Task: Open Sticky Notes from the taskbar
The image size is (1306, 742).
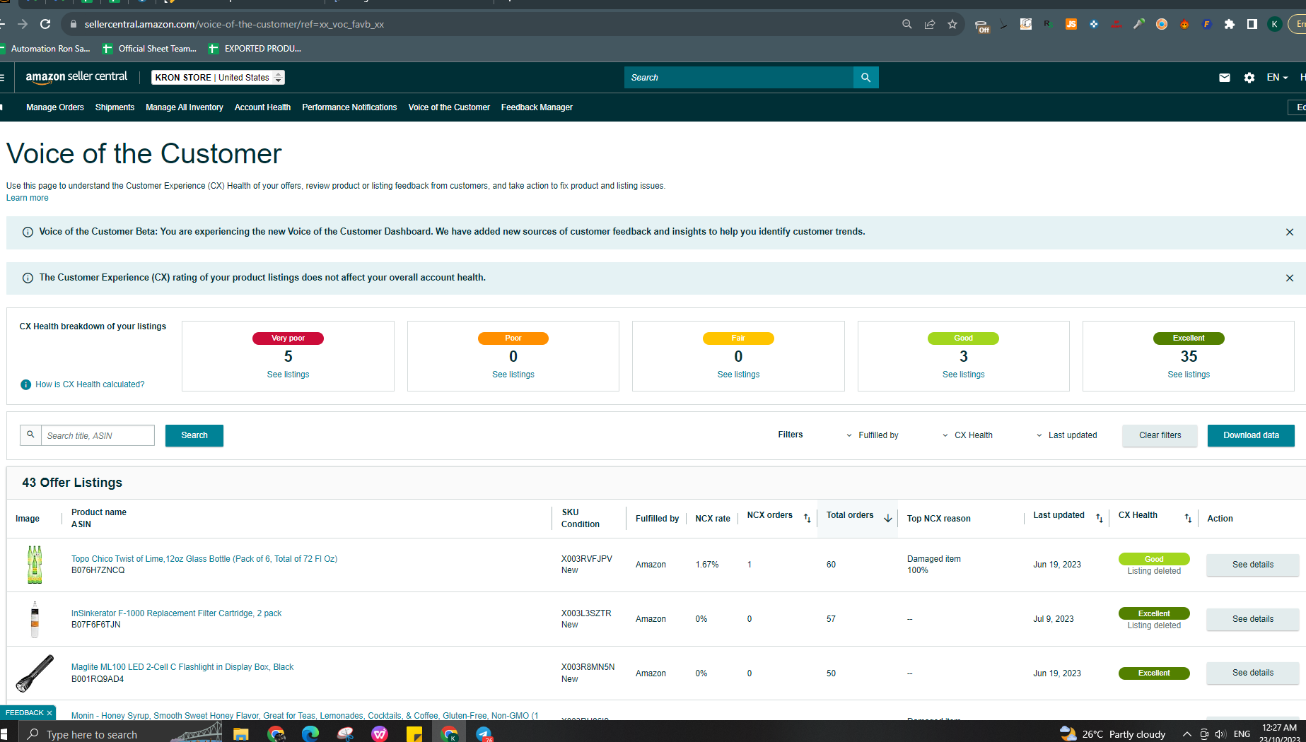Action: 414,734
